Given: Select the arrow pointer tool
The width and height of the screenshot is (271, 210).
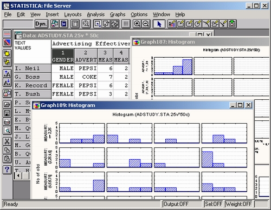Looking at the screenshot, I should coord(159,24).
